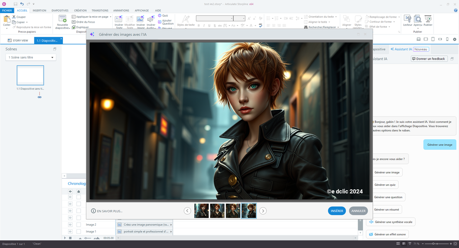Open the scene selector dropdown
The height and width of the screenshot is (248, 459).
[31, 58]
